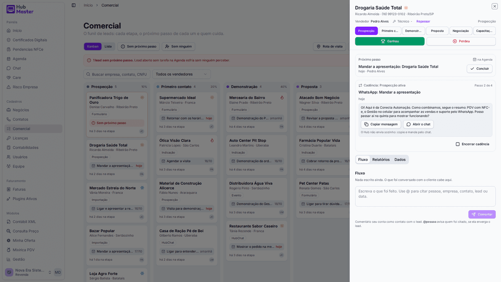Click Abrir o chat button

tap(418, 124)
